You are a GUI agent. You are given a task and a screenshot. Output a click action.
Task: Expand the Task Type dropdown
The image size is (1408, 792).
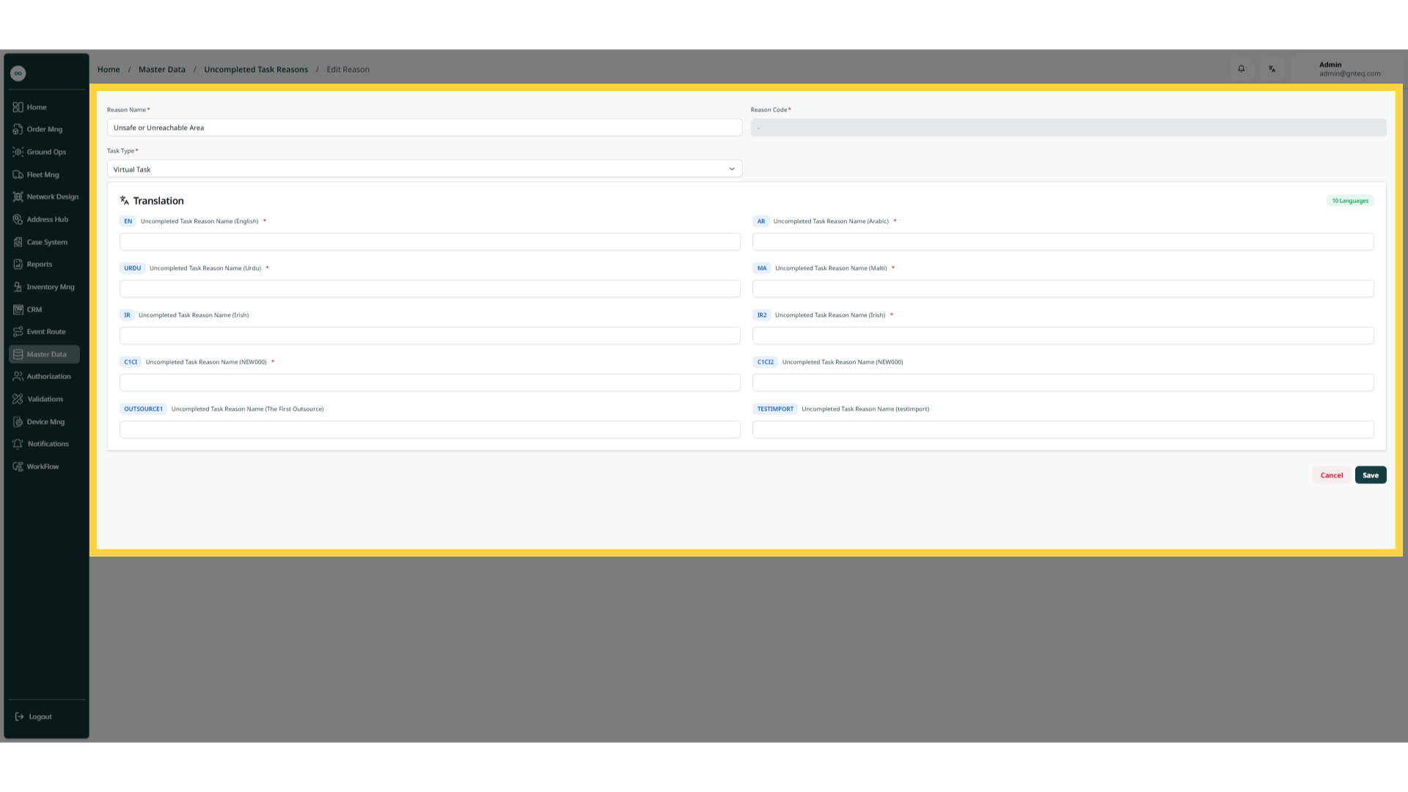click(424, 169)
